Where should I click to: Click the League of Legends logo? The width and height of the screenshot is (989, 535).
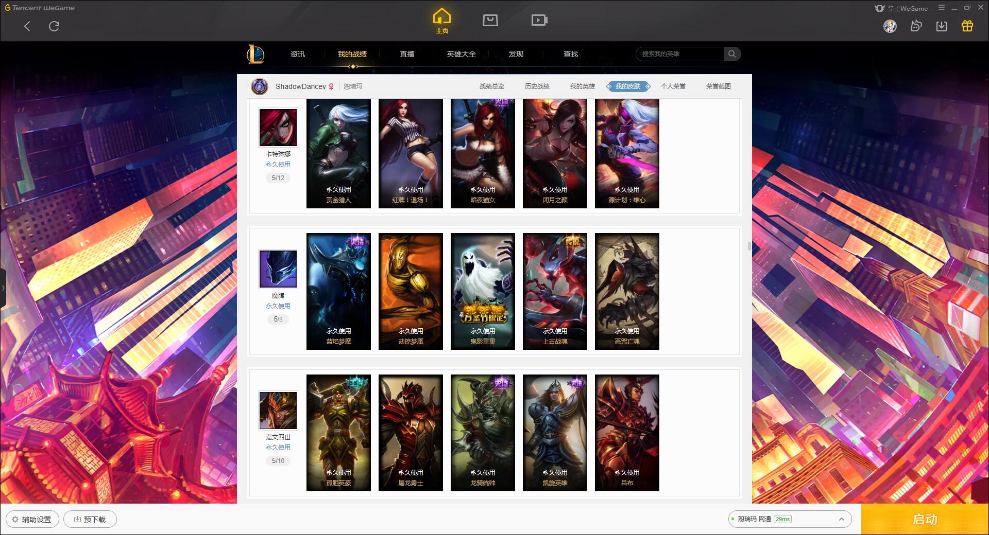[255, 54]
